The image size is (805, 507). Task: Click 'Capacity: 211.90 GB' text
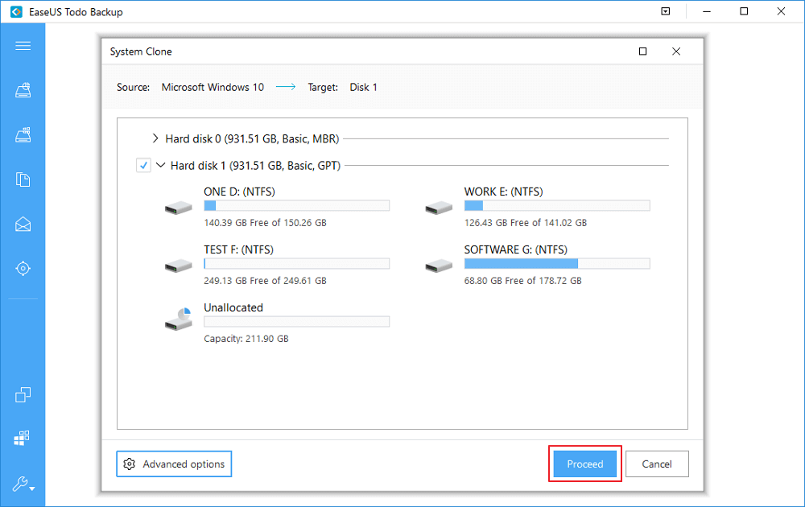(246, 339)
